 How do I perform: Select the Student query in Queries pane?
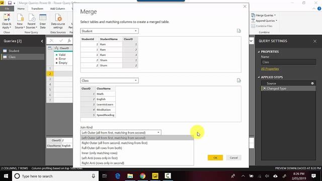click(x=22, y=51)
